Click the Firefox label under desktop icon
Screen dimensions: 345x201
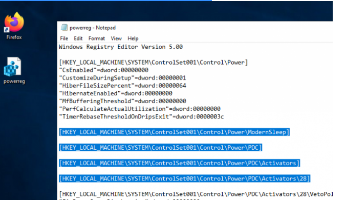point(14,37)
